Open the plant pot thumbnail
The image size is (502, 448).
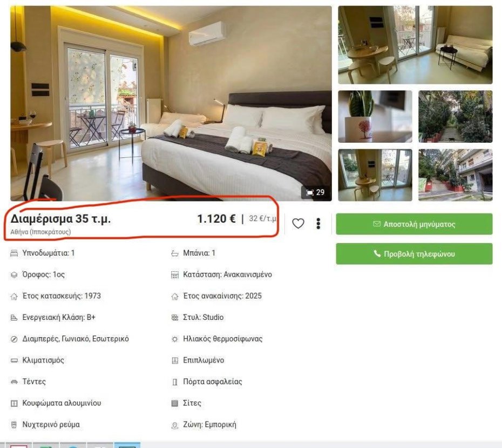(375, 116)
